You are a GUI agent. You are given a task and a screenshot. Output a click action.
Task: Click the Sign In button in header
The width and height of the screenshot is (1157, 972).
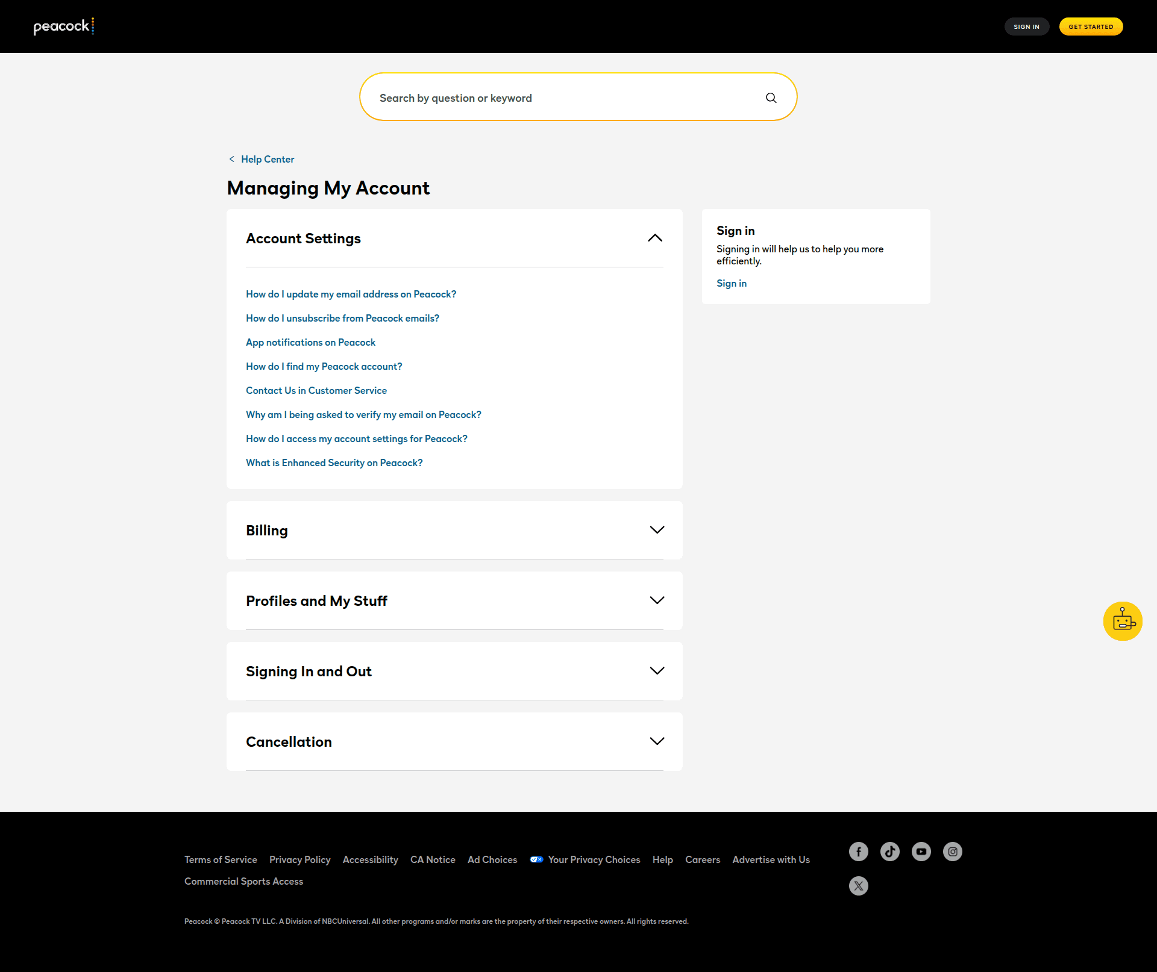pos(1027,26)
